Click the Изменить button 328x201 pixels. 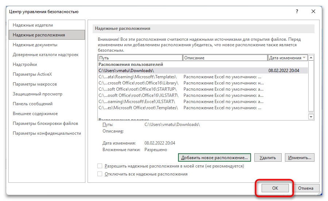(x=300, y=158)
